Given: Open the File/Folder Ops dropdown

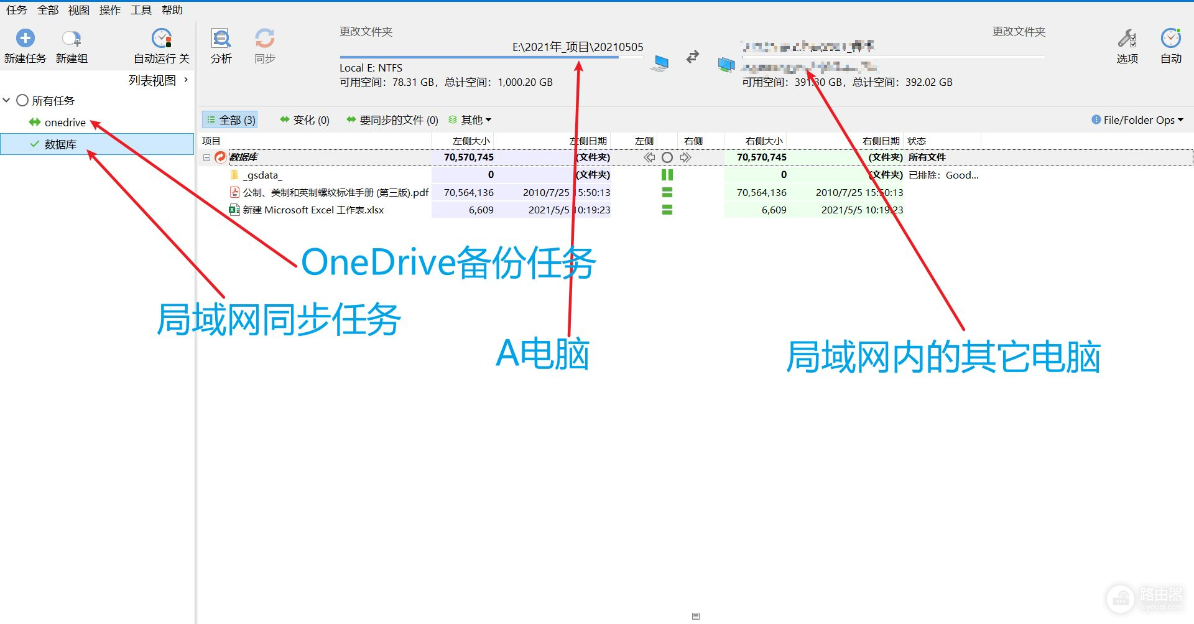Looking at the screenshot, I should [x=1137, y=120].
